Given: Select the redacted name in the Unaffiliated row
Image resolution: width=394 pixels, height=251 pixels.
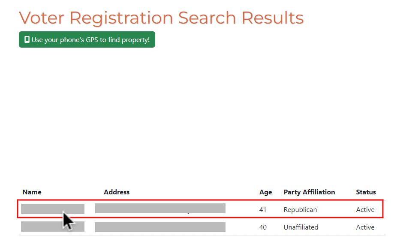Looking at the screenshot, I should (x=53, y=227).
